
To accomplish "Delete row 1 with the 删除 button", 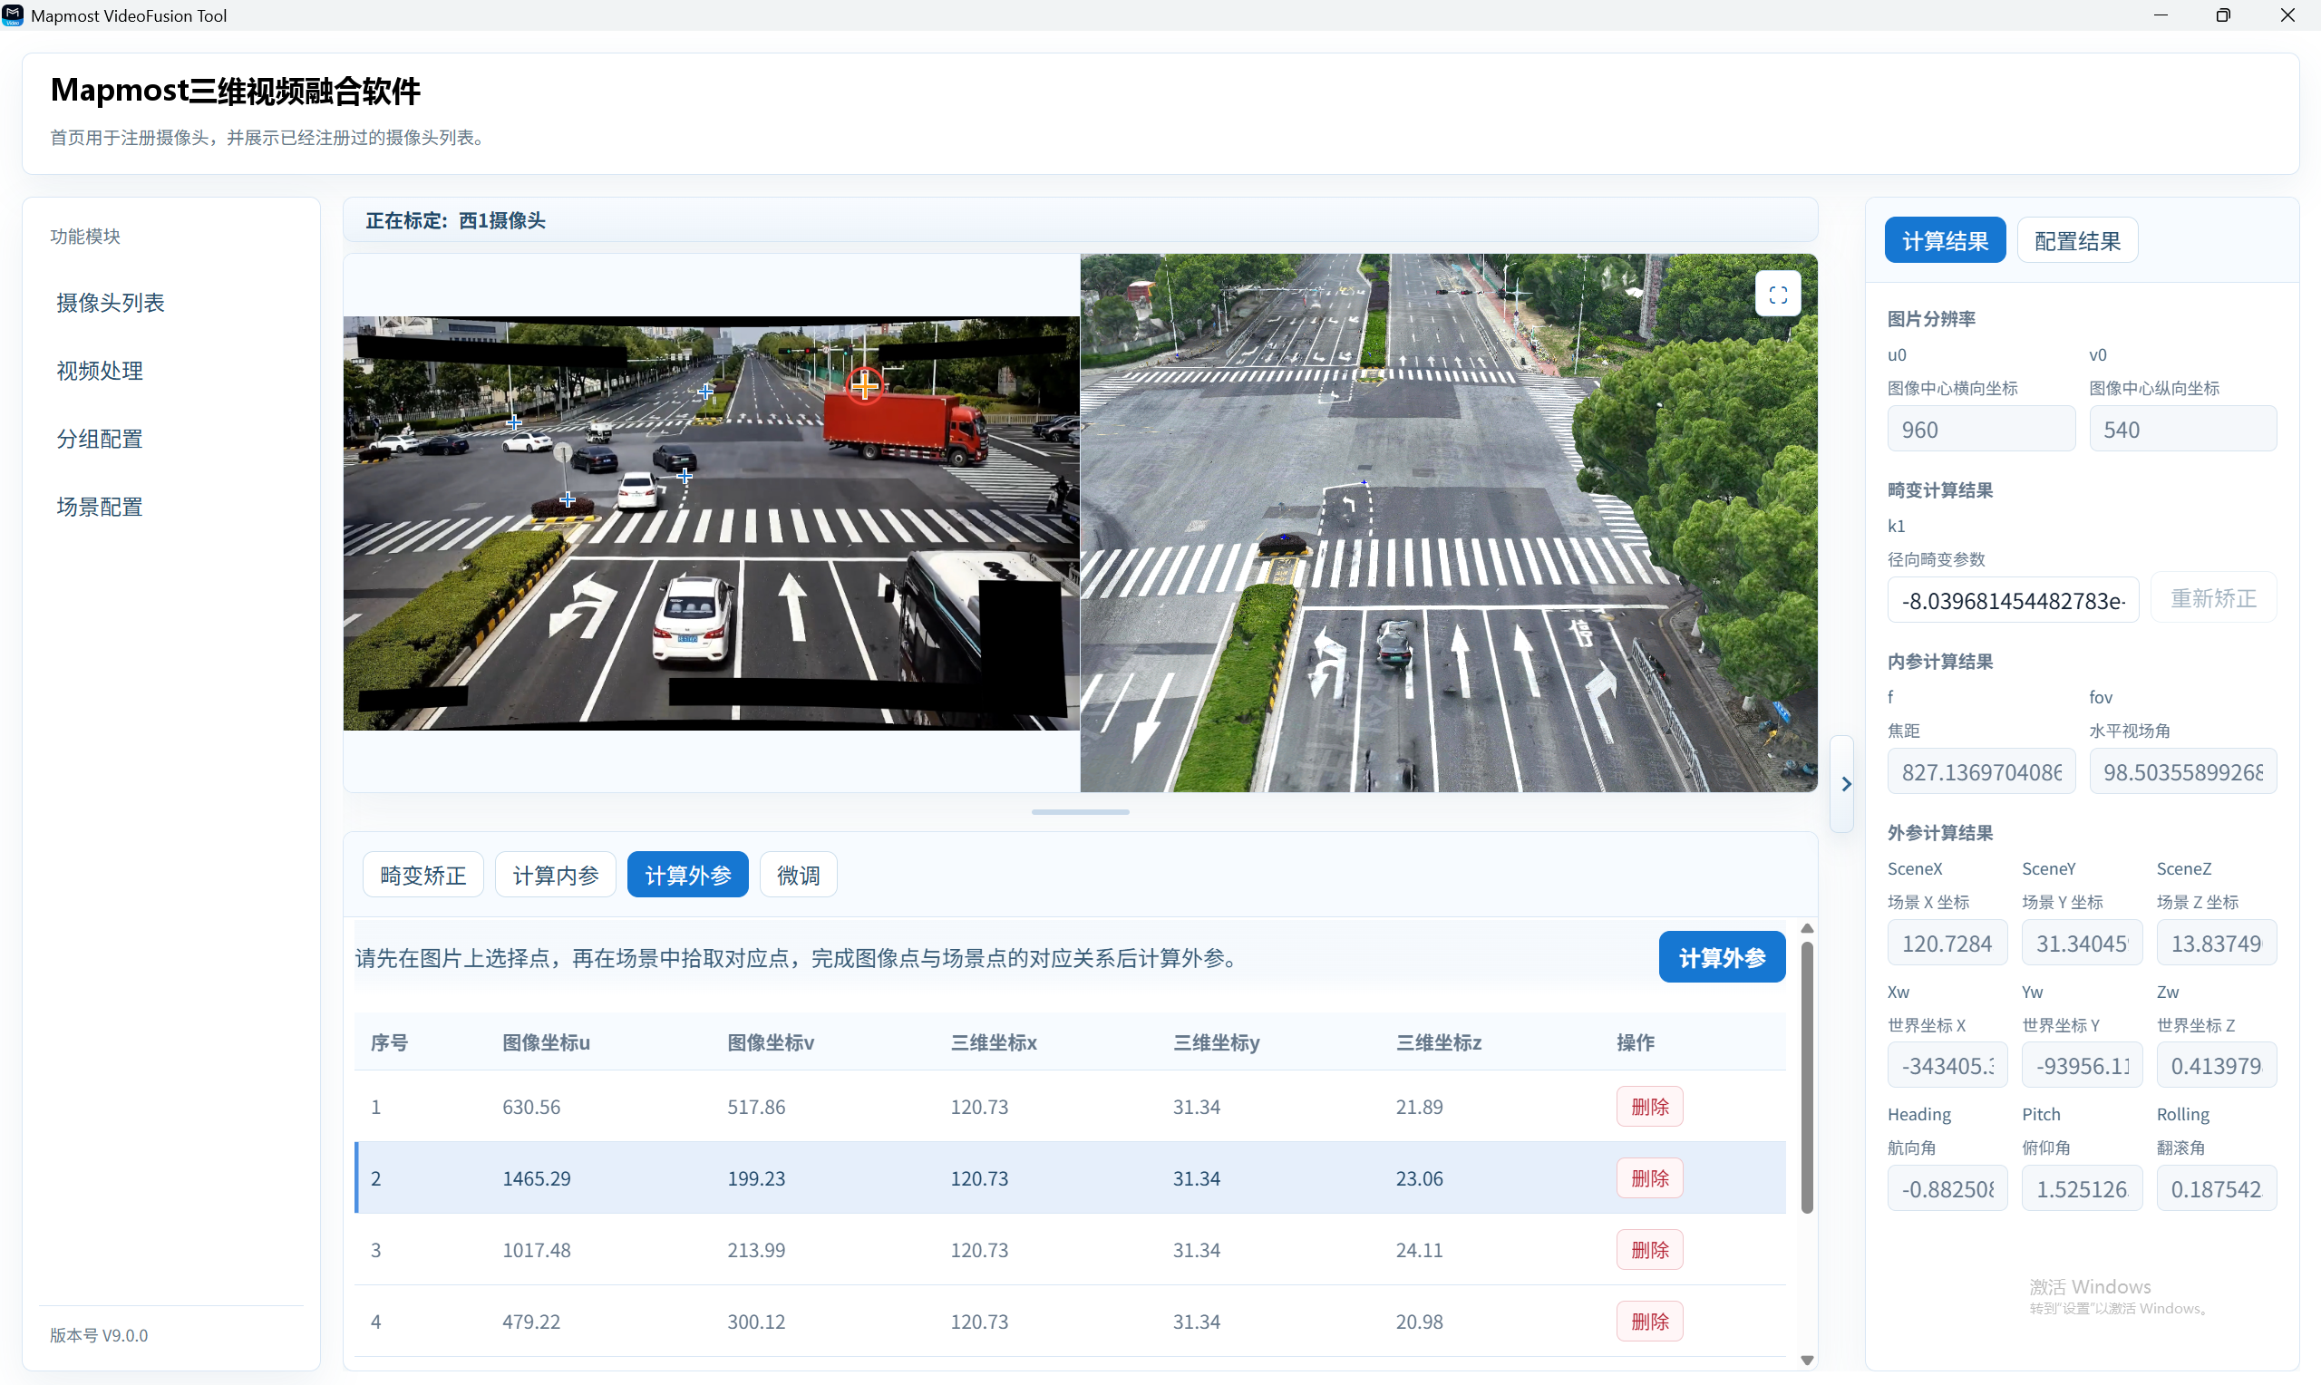I will [x=1649, y=1107].
